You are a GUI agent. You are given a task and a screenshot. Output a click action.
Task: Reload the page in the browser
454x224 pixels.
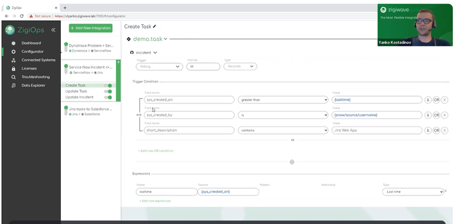pyautogui.click(x=22, y=16)
